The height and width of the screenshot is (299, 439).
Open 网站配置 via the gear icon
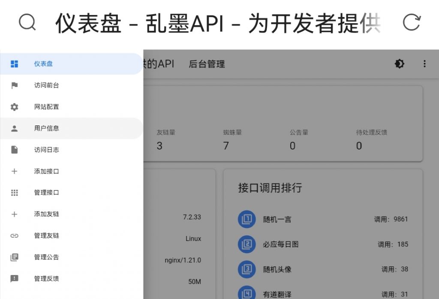pos(14,107)
